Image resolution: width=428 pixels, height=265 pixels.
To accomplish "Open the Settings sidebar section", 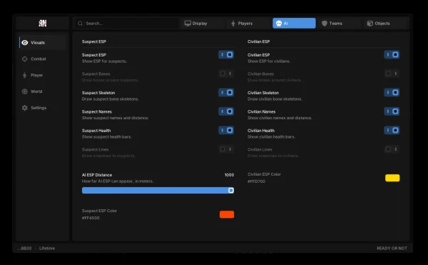I will [x=43, y=108].
